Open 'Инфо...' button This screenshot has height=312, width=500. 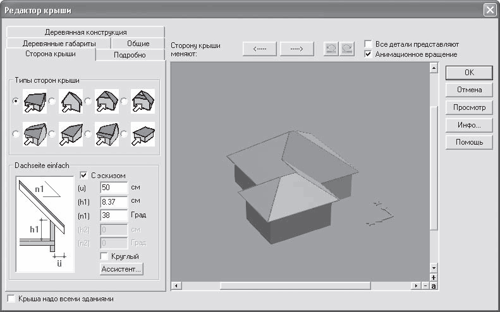coord(469,125)
